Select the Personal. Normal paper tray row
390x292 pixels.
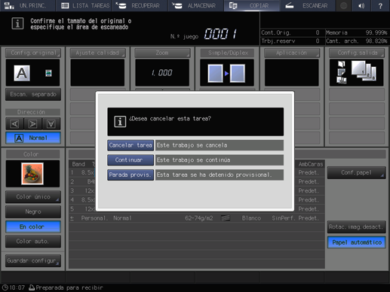click(x=197, y=218)
